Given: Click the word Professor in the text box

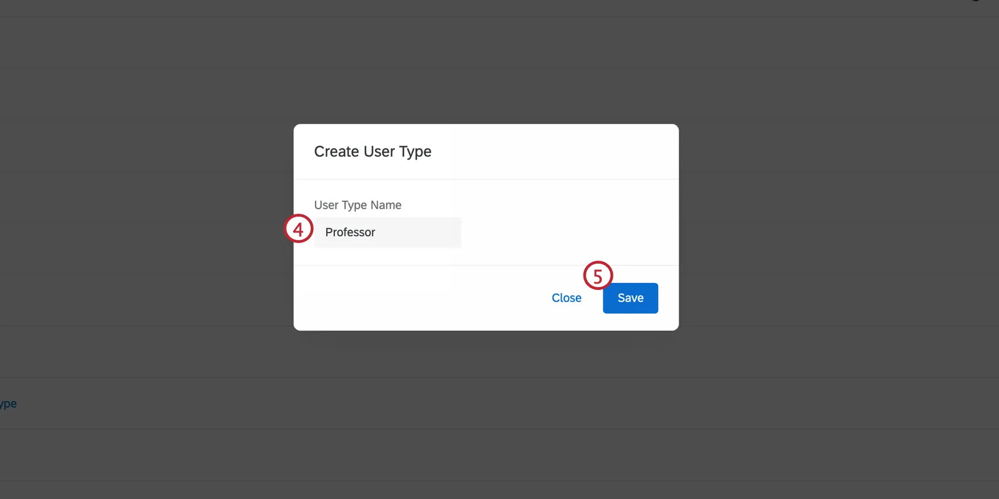Looking at the screenshot, I should coord(350,232).
